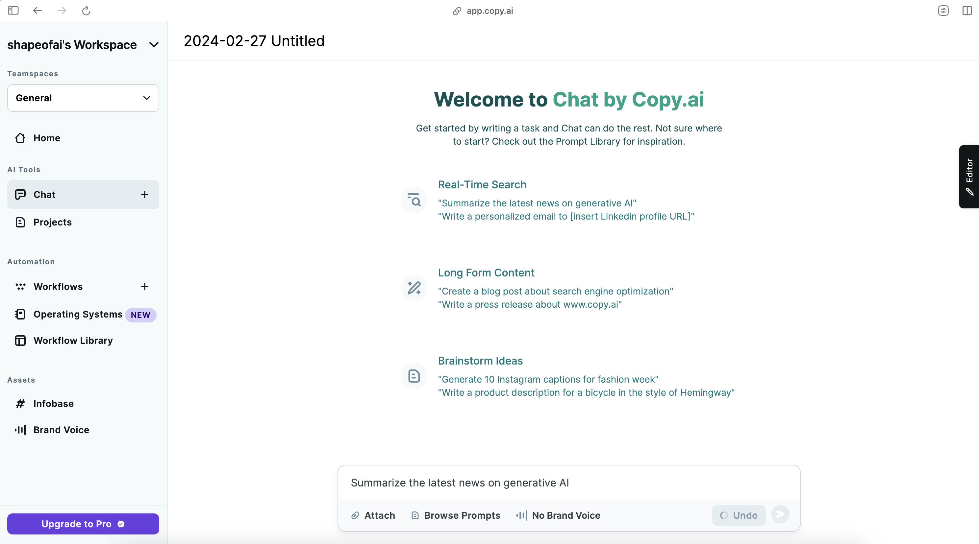Click the browser back arrow

(x=37, y=11)
